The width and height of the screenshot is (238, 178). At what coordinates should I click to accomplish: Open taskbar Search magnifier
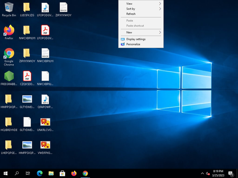click(x=17, y=173)
